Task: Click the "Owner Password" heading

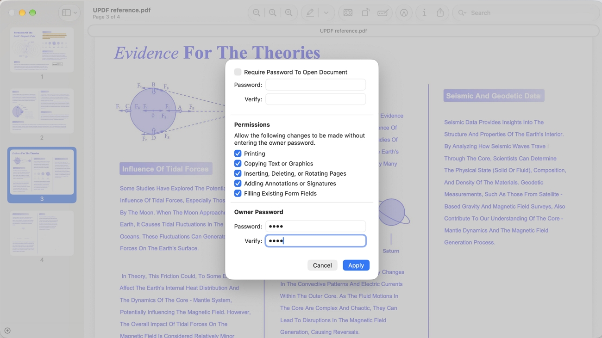Action: pos(258,212)
